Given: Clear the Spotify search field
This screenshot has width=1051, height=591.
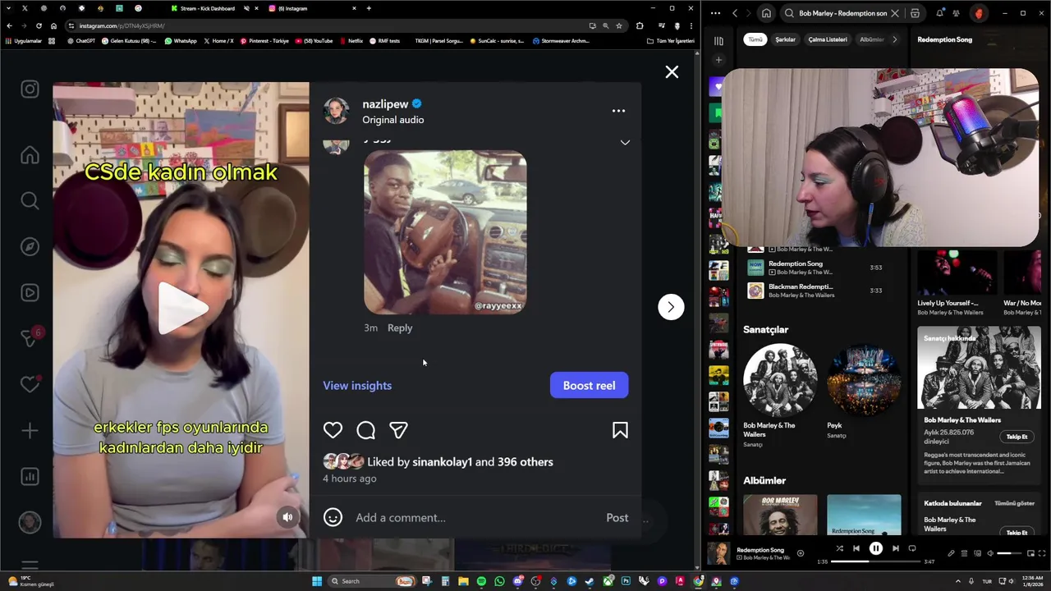Looking at the screenshot, I should click(x=895, y=13).
